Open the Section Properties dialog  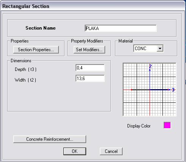pyautogui.click(x=36, y=50)
